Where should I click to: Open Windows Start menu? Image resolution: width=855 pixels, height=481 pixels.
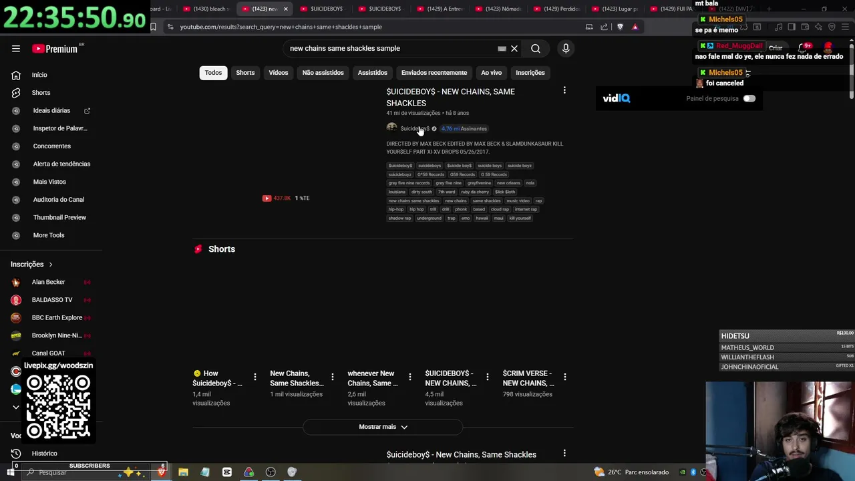pyautogui.click(x=10, y=472)
